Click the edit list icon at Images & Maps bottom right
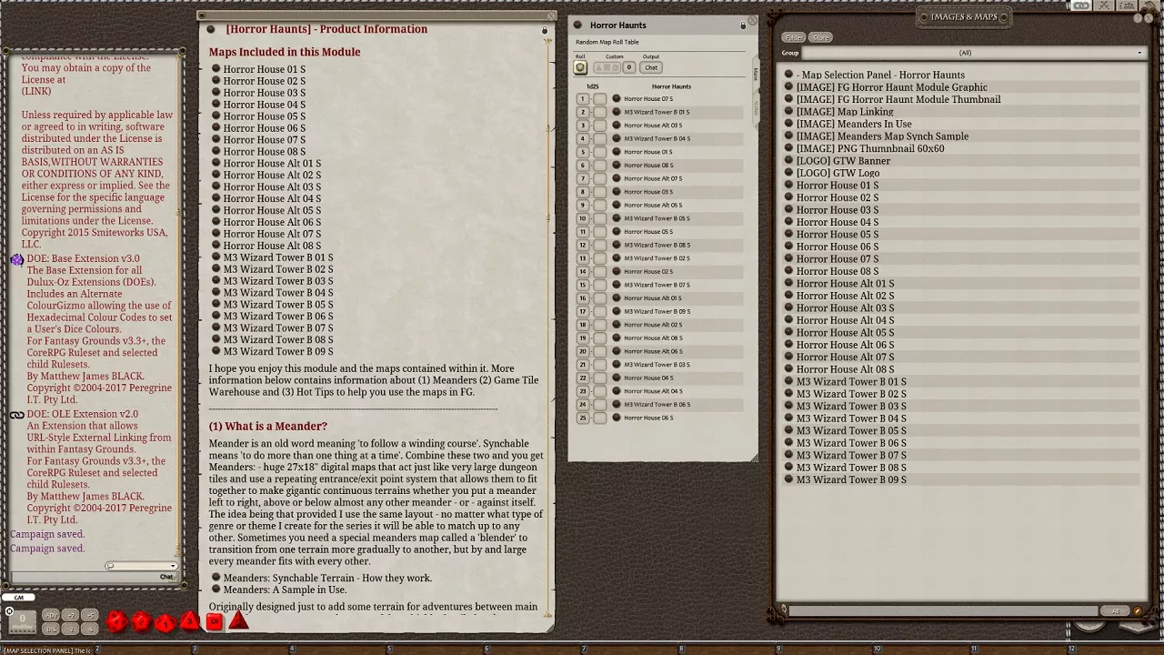The image size is (1164, 655). point(1138,610)
